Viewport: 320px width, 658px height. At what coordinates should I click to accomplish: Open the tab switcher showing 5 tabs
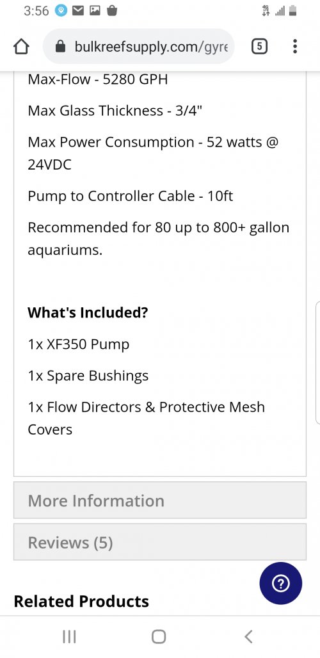click(x=259, y=47)
